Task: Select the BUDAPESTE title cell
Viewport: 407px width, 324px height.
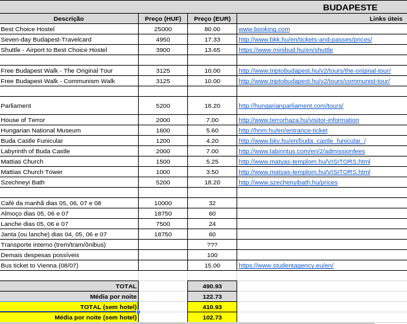Action: pyautogui.click(x=350, y=7)
